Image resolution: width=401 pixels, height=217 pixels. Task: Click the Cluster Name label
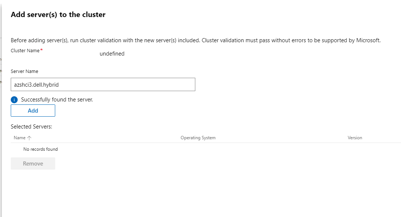point(25,51)
